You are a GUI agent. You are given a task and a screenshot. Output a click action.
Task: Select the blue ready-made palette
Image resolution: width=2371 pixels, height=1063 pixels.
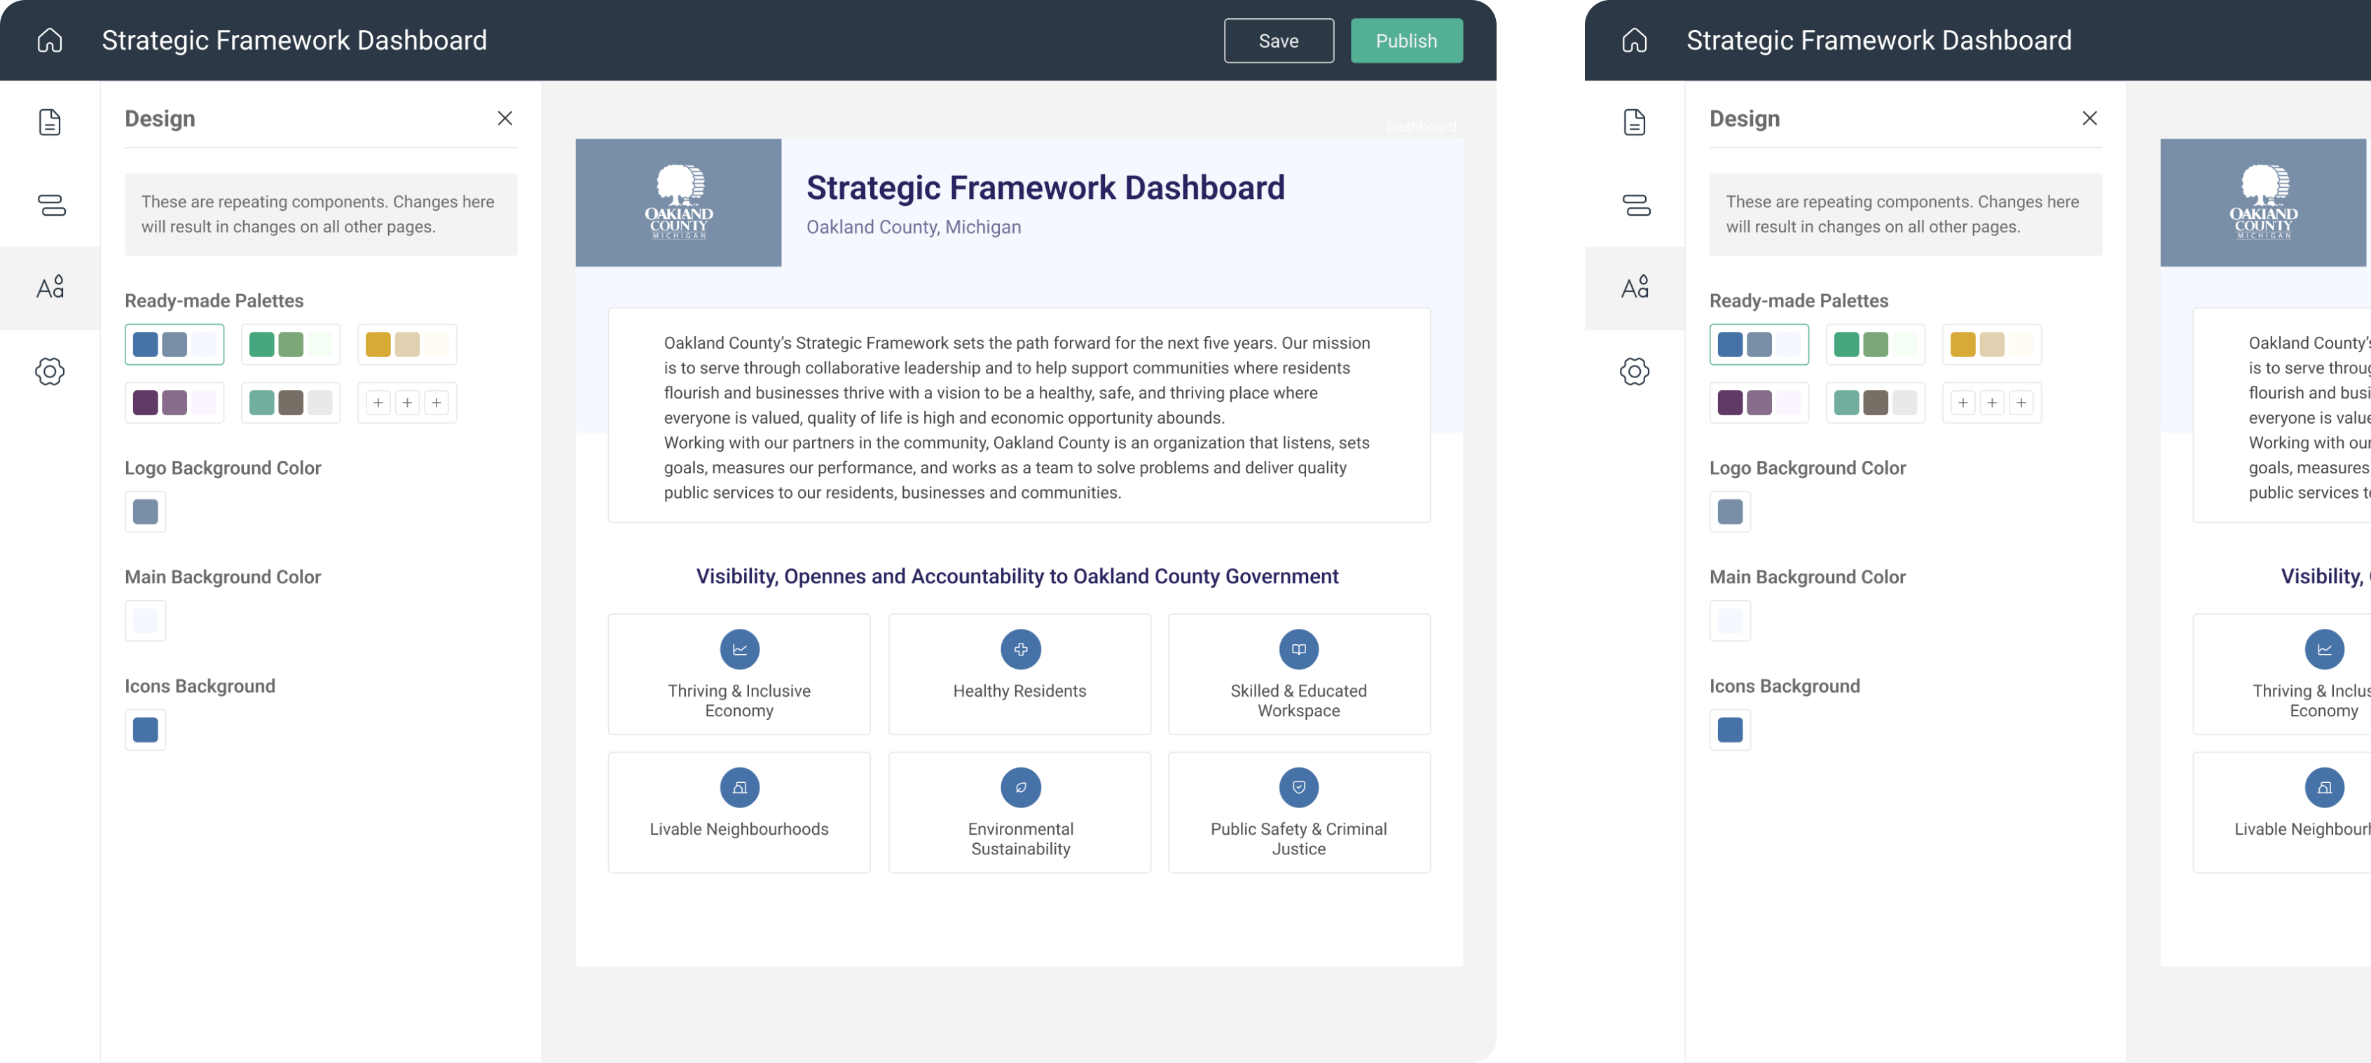(x=174, y=345)
